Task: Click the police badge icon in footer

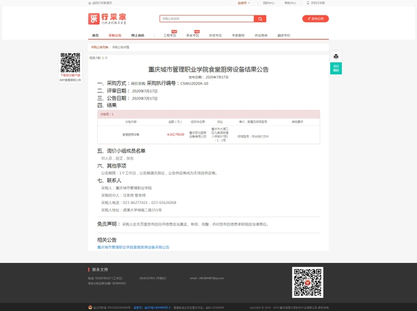Action: [90, 307]
